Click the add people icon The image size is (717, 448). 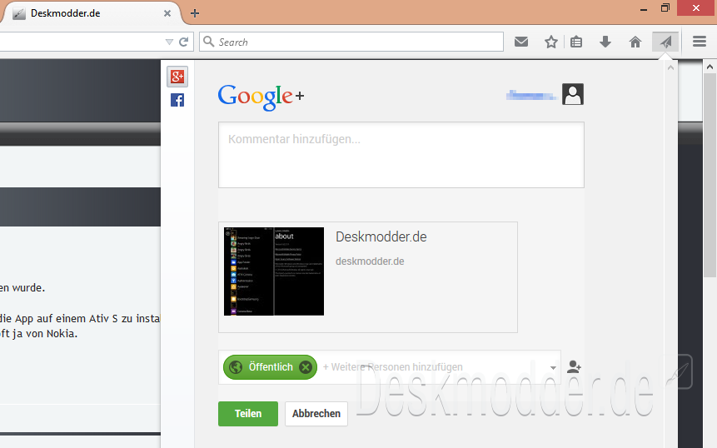[574, 366]
